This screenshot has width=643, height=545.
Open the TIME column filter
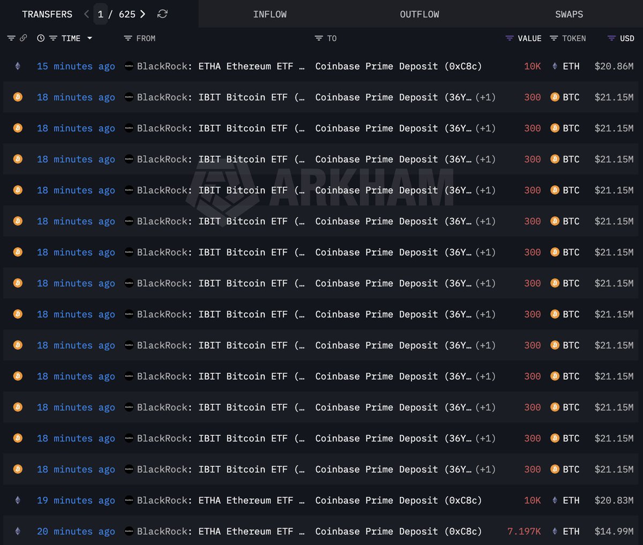point(53,38)
